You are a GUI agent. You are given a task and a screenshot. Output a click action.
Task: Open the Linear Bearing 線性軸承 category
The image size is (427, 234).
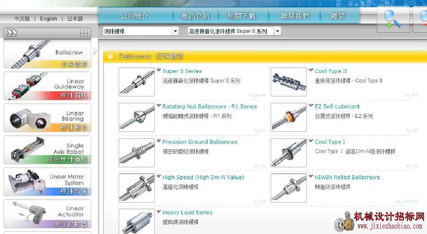pos(47,118)
